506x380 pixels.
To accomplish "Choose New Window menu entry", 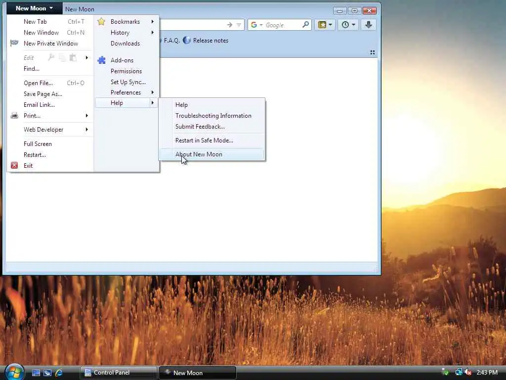I will tap(41, 33).
